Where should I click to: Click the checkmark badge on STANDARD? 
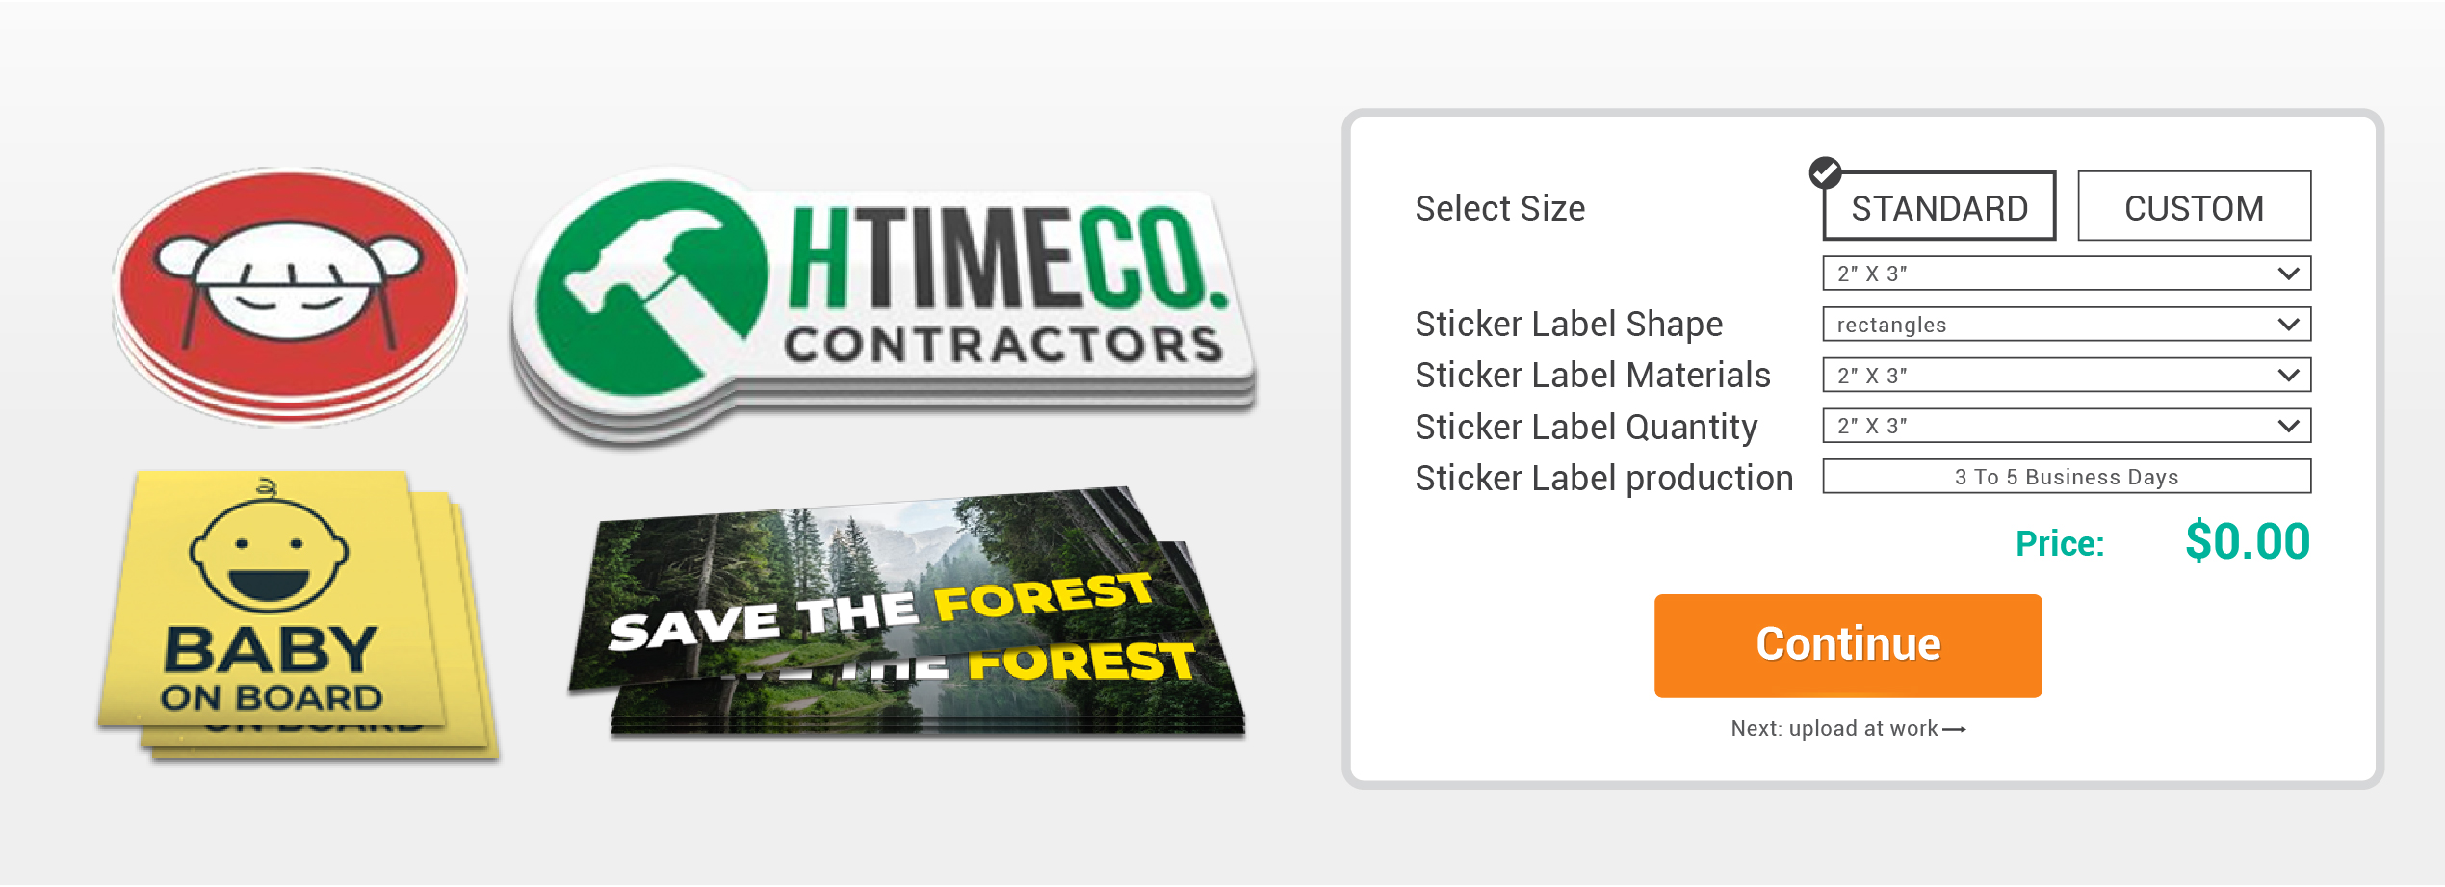[x=1825, y=173]
